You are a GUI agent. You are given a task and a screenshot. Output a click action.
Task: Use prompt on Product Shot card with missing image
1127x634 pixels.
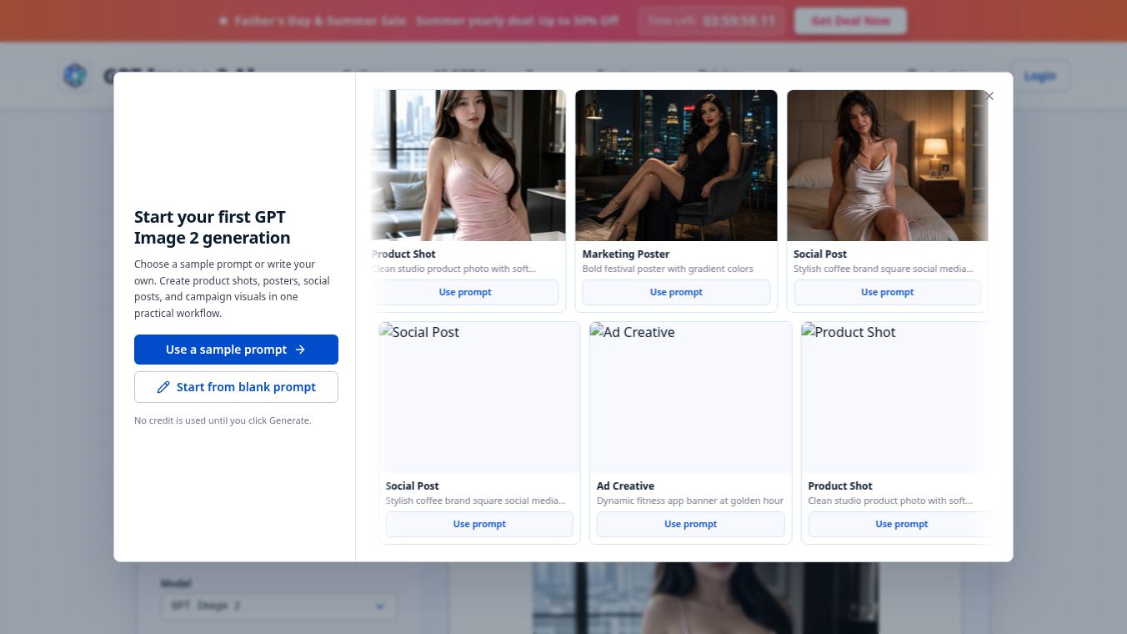900,524
